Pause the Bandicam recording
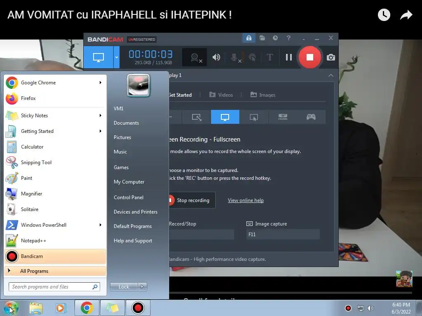Image resolution: width=422 pixels, height=316 pixels. point(289,57)
